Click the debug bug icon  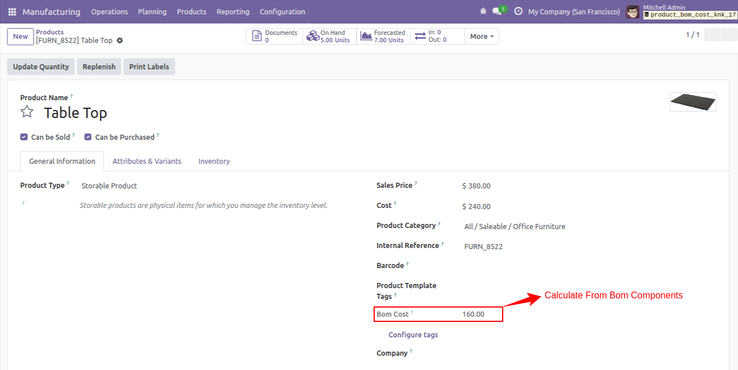click(x=483, y=11)
